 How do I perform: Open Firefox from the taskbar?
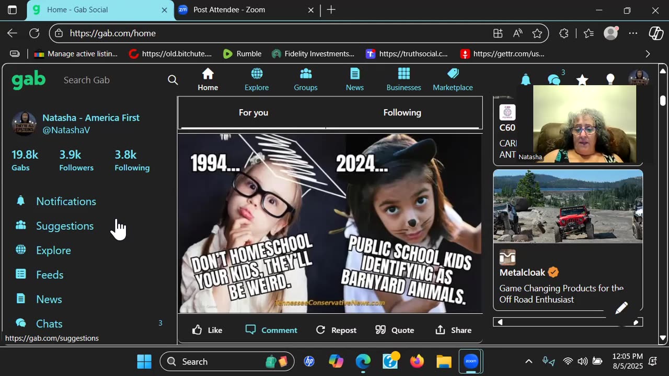[x=417, y=361]
